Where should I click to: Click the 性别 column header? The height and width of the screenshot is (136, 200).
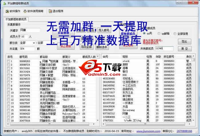(150, 57)
